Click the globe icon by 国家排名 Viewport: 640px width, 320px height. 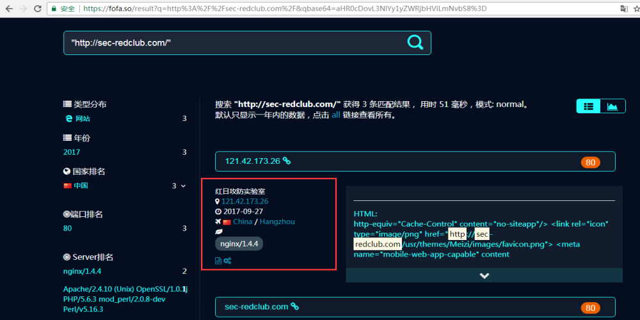[x=67, y=172]
